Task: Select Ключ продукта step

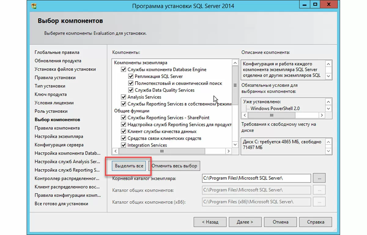Action: [x=50, y=94]
